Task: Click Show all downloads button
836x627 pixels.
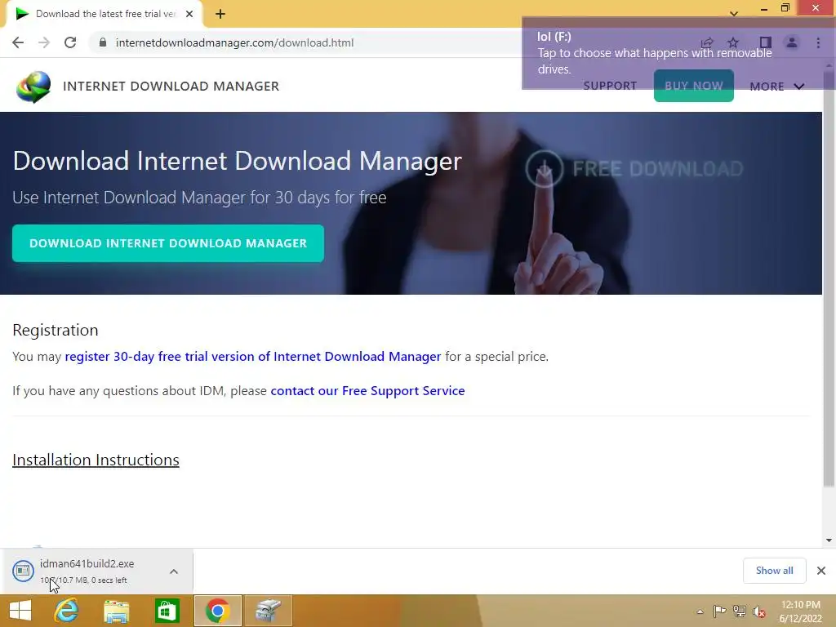Action: (774, 571)
